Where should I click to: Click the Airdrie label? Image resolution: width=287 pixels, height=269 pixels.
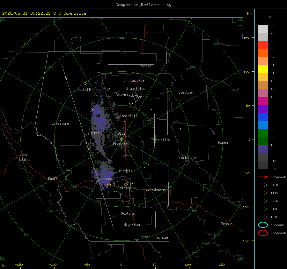tap(126, 171)
